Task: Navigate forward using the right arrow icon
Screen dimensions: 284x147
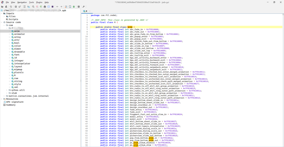Action: pos(61,6)
